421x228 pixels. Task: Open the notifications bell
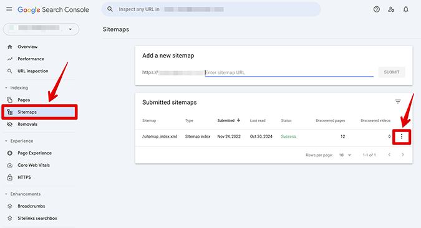click(x=405, y=9)
